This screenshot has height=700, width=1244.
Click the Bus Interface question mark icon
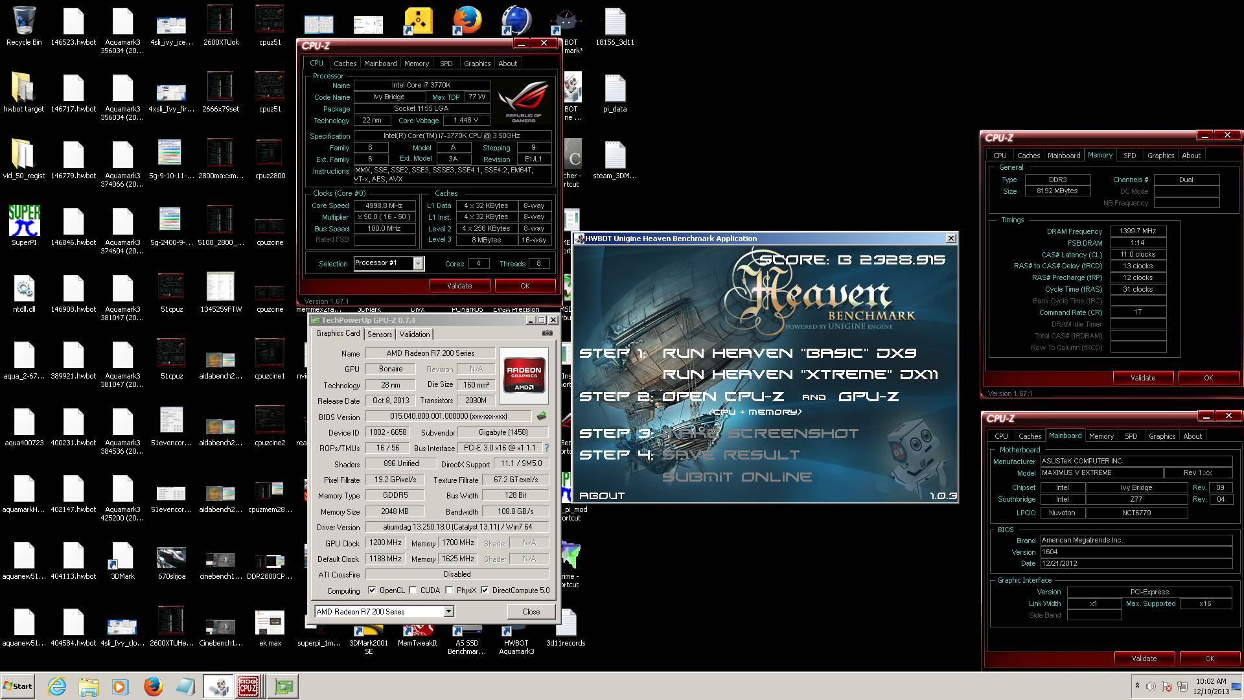click(x=546, y=448)
